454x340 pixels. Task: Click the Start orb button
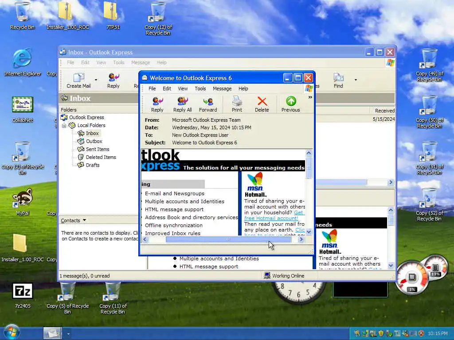[x=12, y=332]
